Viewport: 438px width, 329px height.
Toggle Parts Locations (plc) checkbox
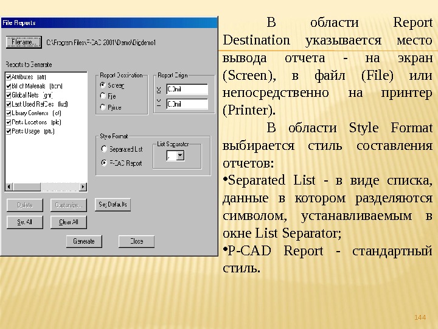tap(9, 122)
